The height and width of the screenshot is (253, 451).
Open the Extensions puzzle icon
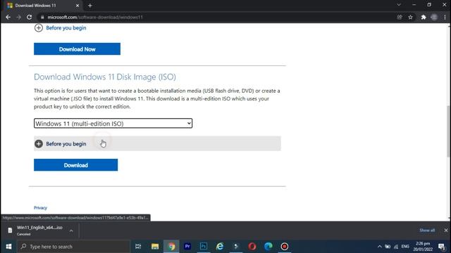click(x=424, y=17)
